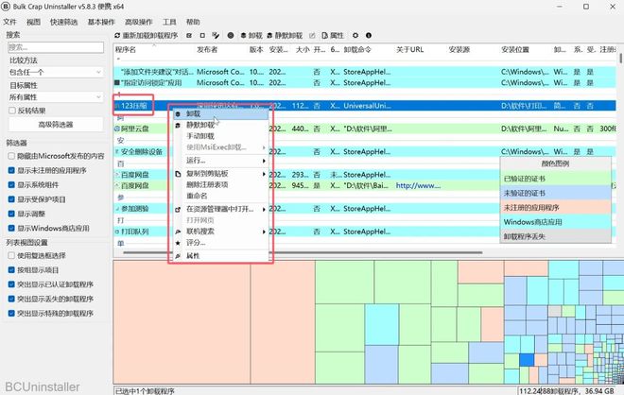Click the 未注册的应用程序 pink legend swatch

tap(556, 208)
